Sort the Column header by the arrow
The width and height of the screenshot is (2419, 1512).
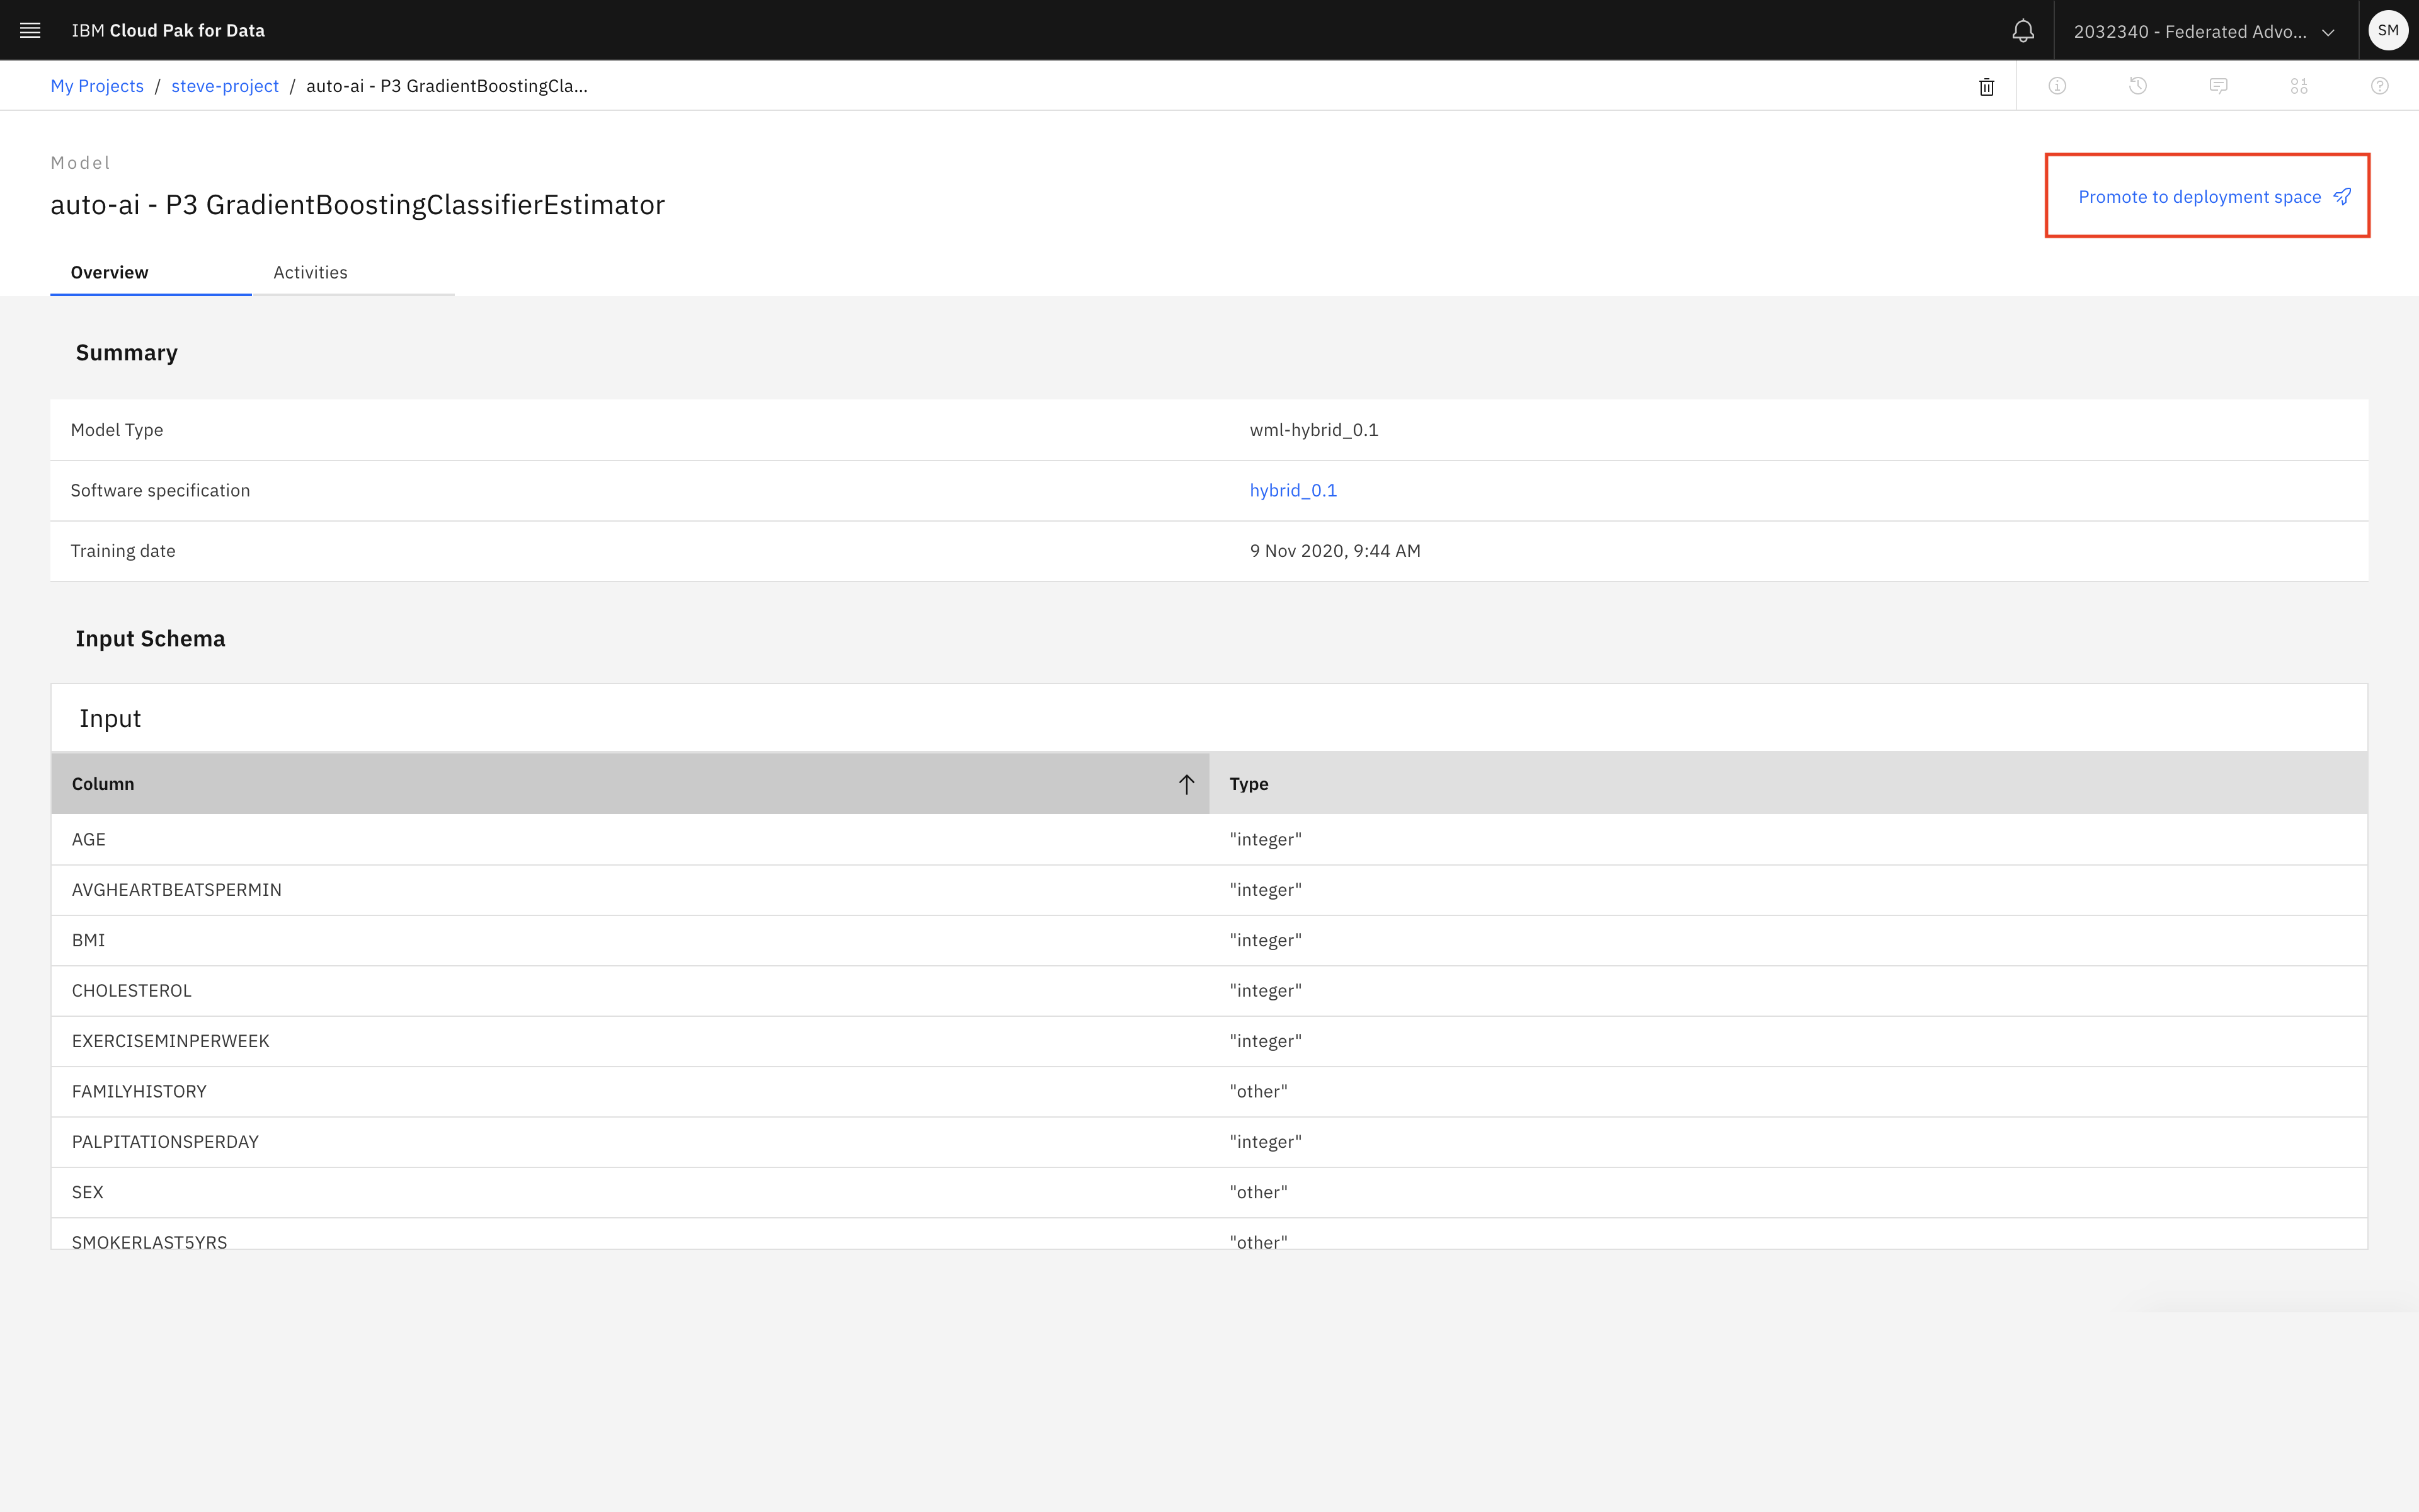coord(1186,784)
